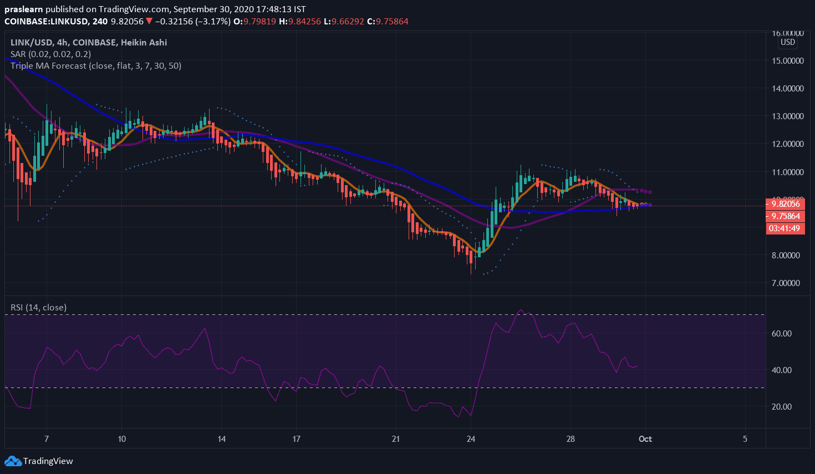Click the 60.00 level on RSI scale
Viewport: 815px width, 474px height.
[x=782, y=333]
